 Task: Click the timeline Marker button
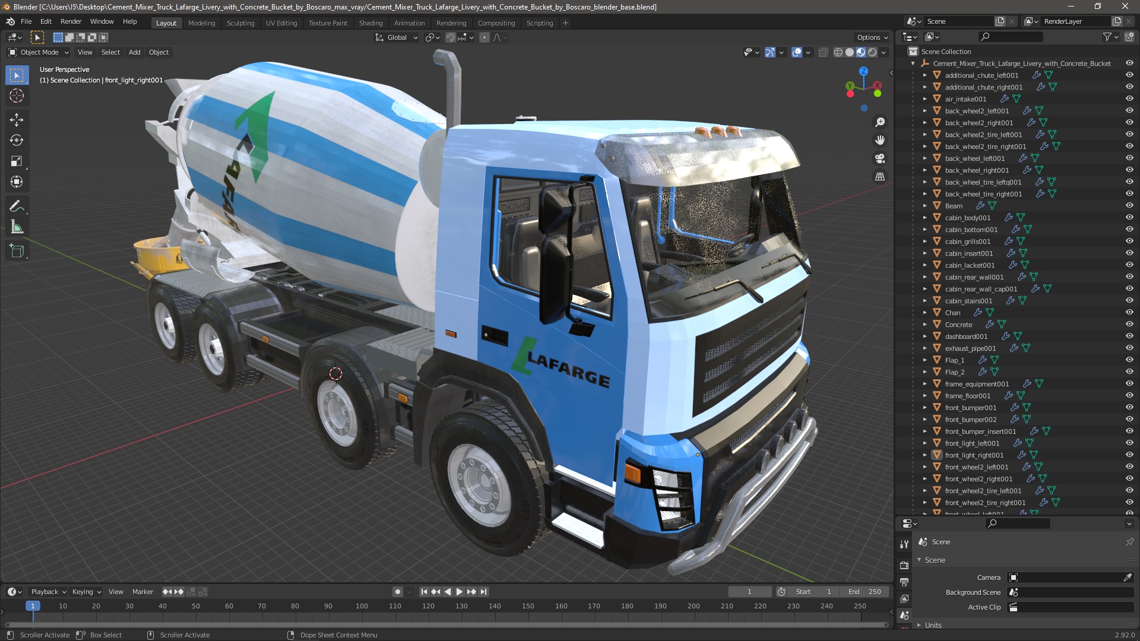[142, 592]
